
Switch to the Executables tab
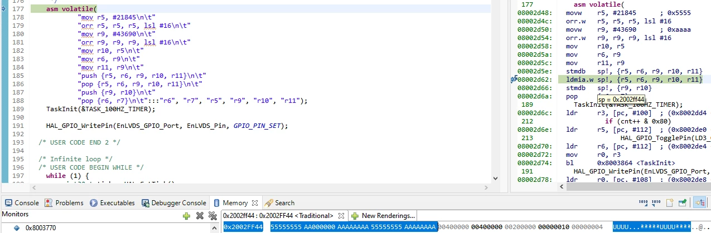coord(112,203)
